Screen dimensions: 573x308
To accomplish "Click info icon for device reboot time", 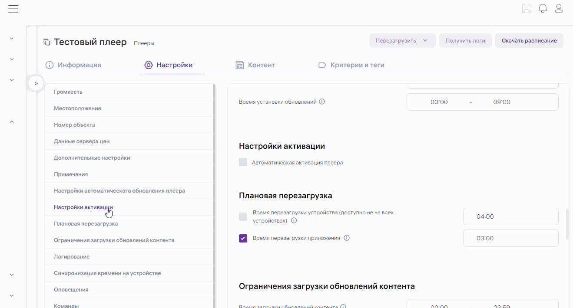I will [x=294, y=221].
